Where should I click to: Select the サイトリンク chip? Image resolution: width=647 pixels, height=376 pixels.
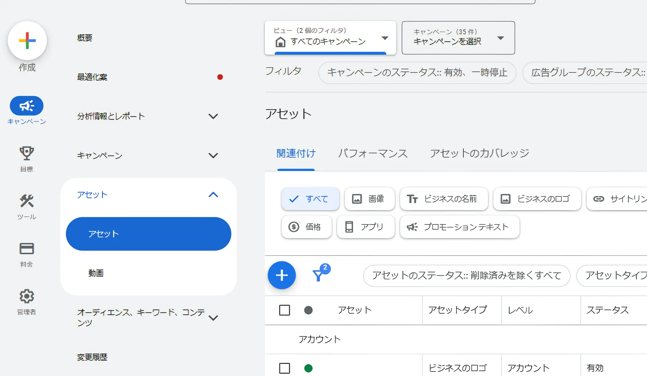pos(617,199)
